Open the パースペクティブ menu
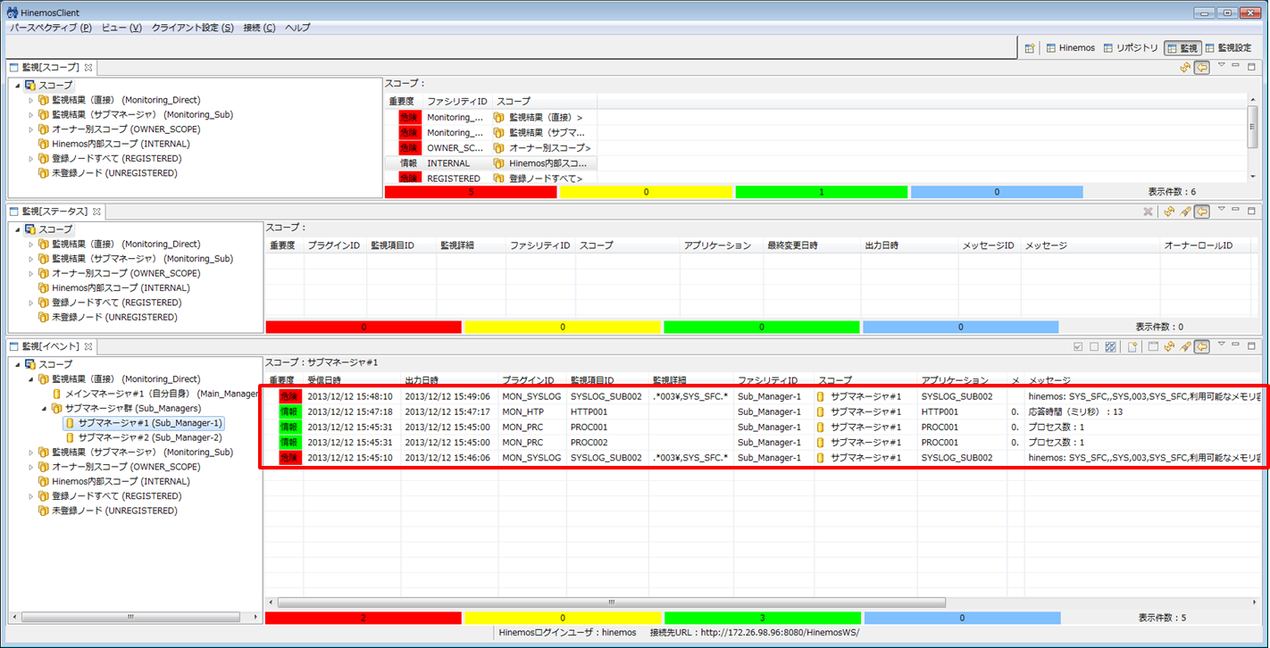This screenshot has height=648, width=1270. (50, 28)
